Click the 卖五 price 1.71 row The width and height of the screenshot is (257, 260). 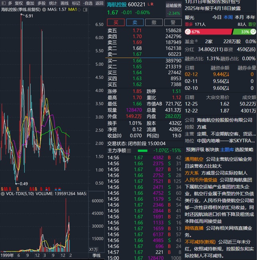pos(144,31)
